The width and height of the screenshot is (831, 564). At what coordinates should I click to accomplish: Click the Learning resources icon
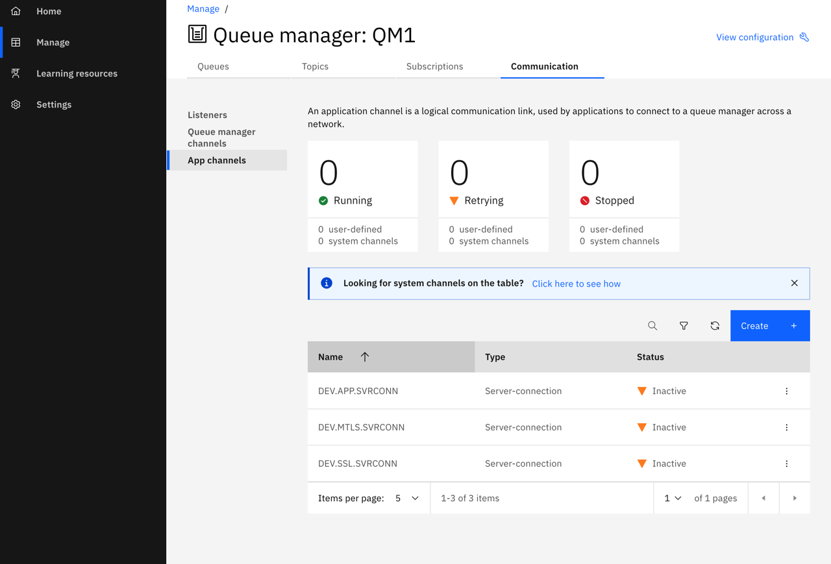tap(16, 73)
